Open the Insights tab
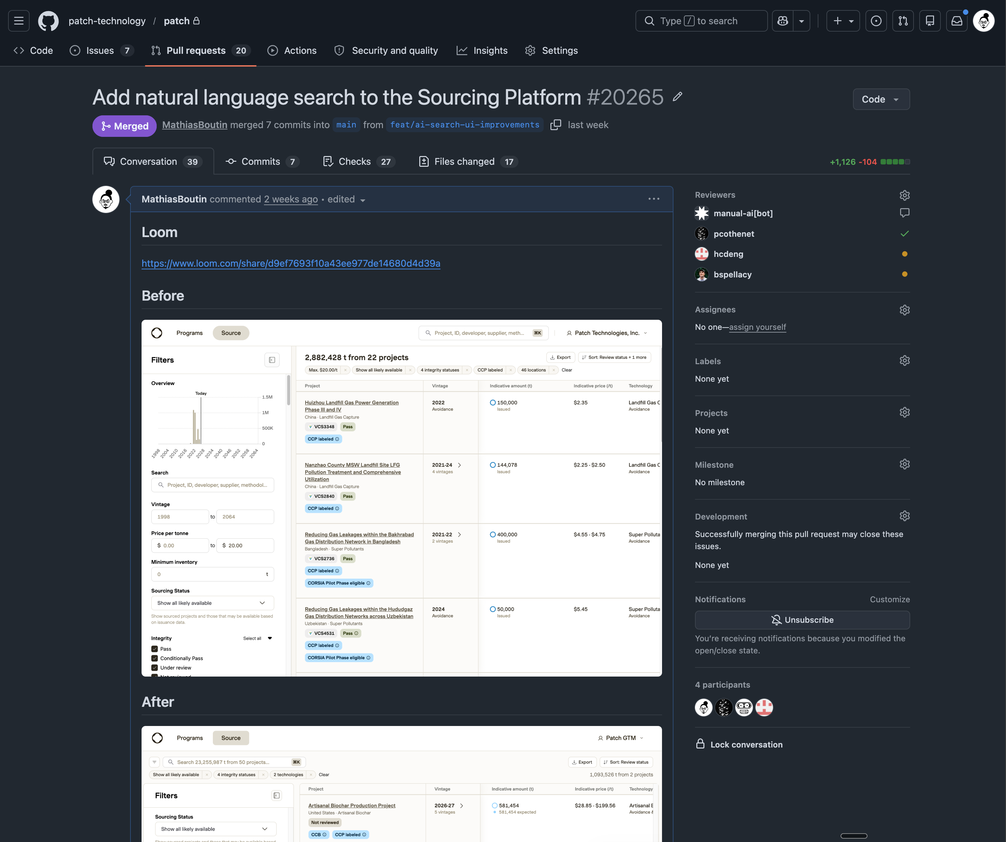This screenshot has width=1006, height=842. 482,50
